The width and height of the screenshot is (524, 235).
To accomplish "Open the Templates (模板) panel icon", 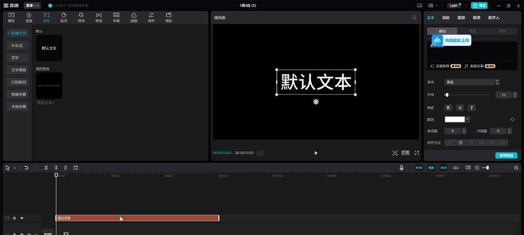I will coord(169,17).
